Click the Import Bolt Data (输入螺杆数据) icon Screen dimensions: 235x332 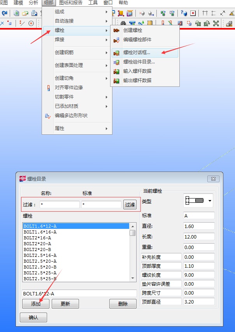(116, 71)
